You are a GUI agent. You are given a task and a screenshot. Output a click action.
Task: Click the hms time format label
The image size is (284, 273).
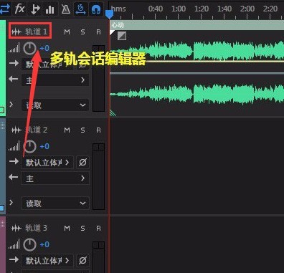coord(118,9)
